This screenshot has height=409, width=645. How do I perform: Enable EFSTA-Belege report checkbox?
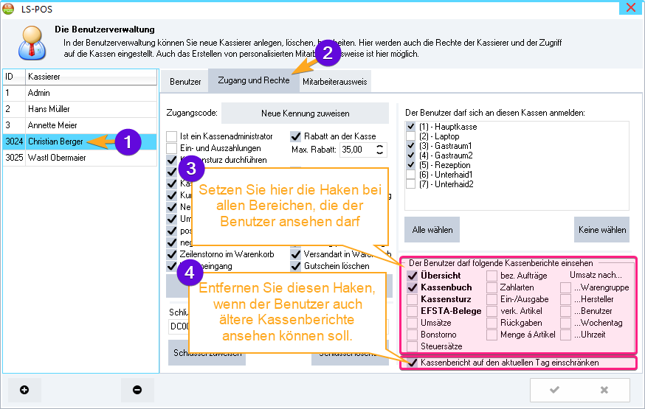tap(413, 311)
